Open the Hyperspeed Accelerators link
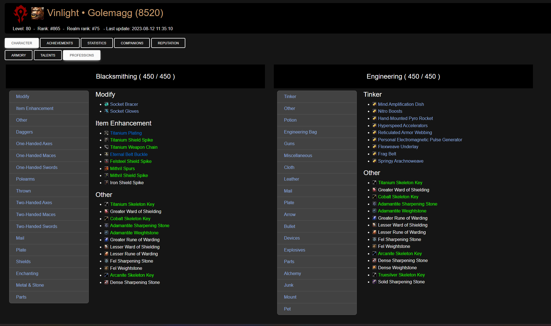Image resolution: width=551 pixels, height=326 pixels. 403,125
